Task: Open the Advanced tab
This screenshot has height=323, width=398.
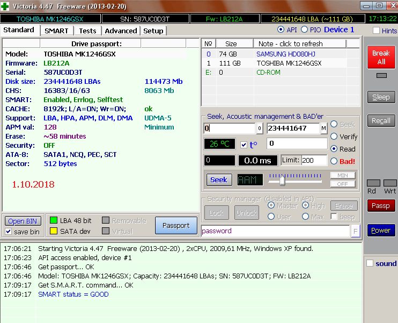Action: click(121, 31)
